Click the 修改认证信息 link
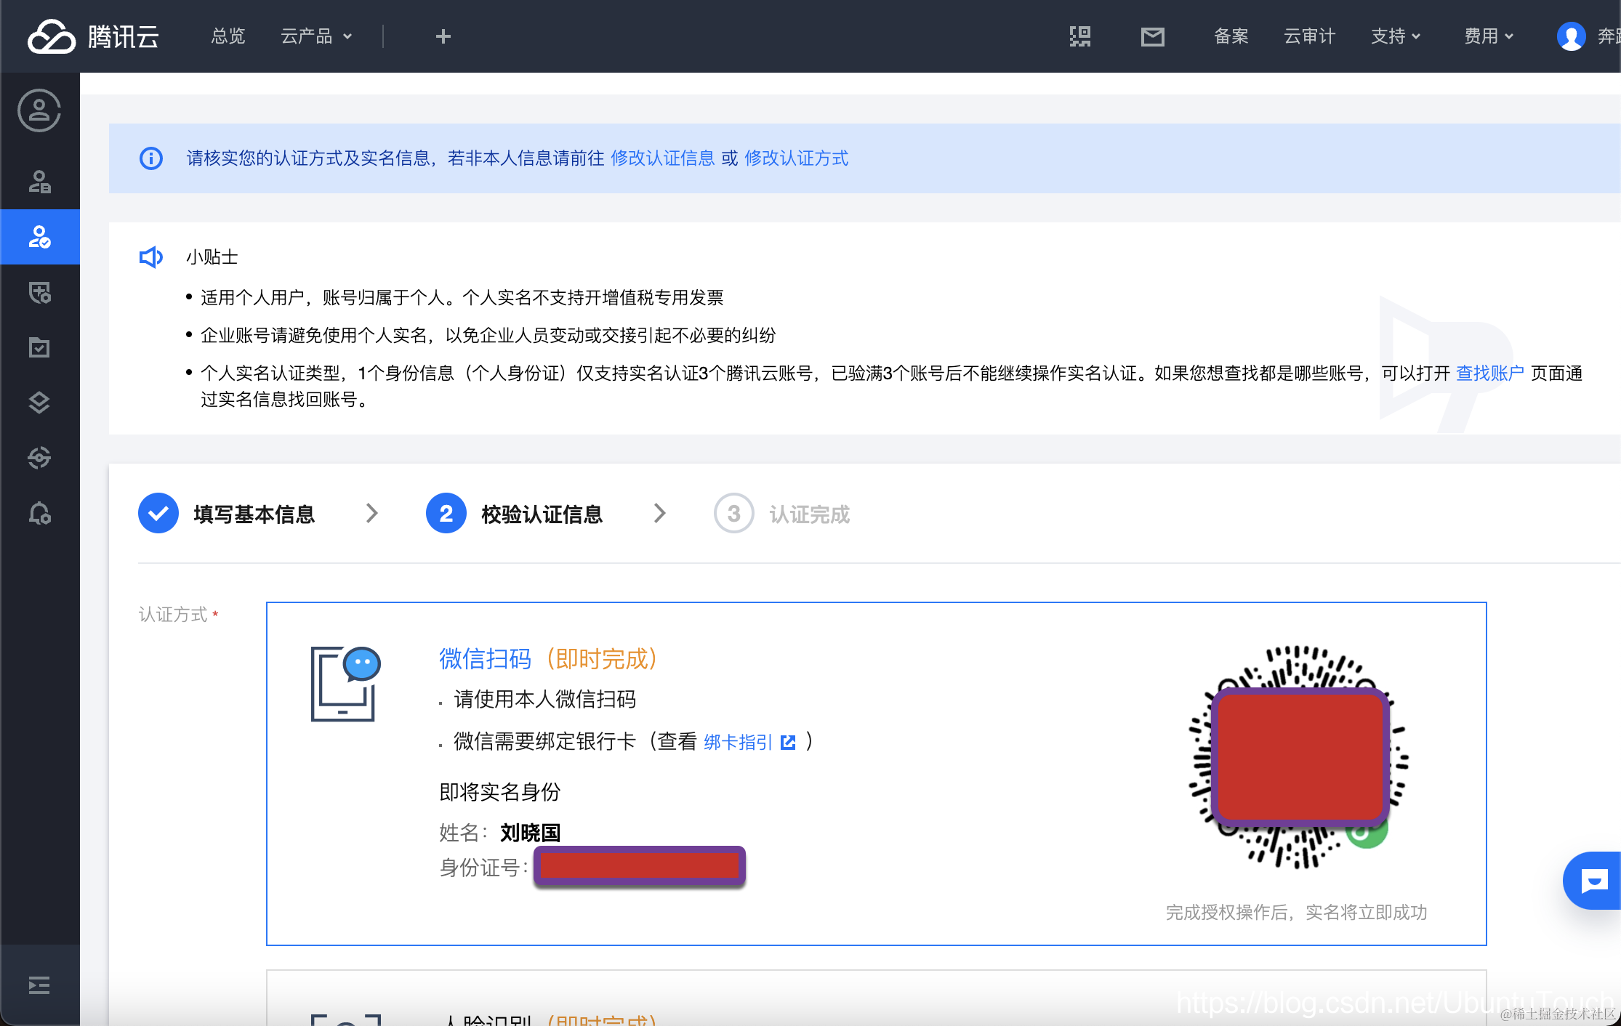The height and width of the screenshot is (1026, 1621). tap(662, 158)
